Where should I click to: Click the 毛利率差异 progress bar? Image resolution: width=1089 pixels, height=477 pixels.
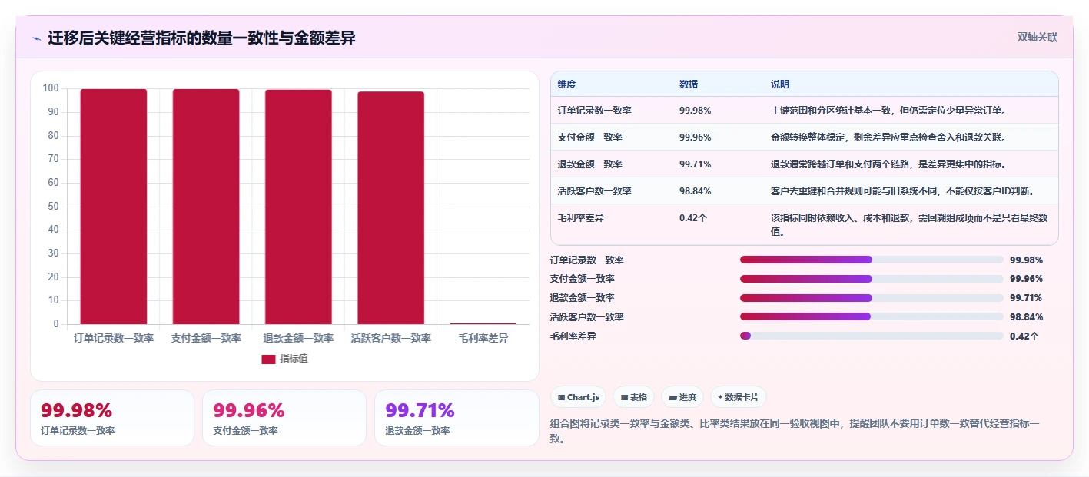pos(872,336)
